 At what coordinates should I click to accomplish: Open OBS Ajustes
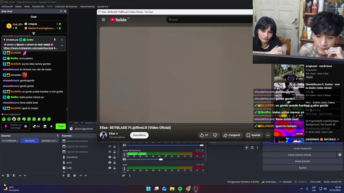point(303,168)
